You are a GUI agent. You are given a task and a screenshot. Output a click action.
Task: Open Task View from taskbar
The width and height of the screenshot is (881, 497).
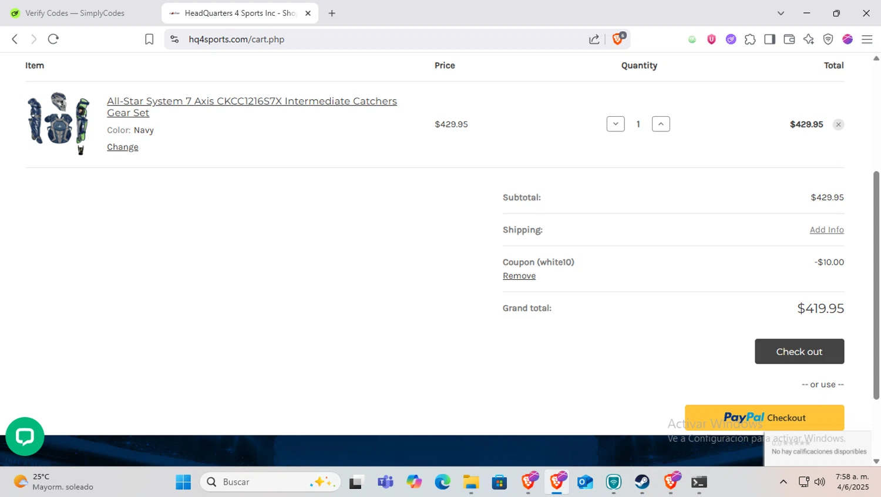pyautogui.click(x=356, y=482)
